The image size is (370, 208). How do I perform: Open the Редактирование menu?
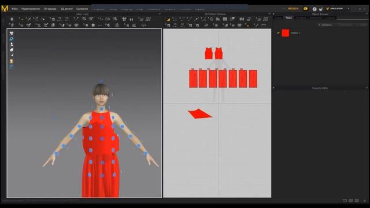pos(31,9)
